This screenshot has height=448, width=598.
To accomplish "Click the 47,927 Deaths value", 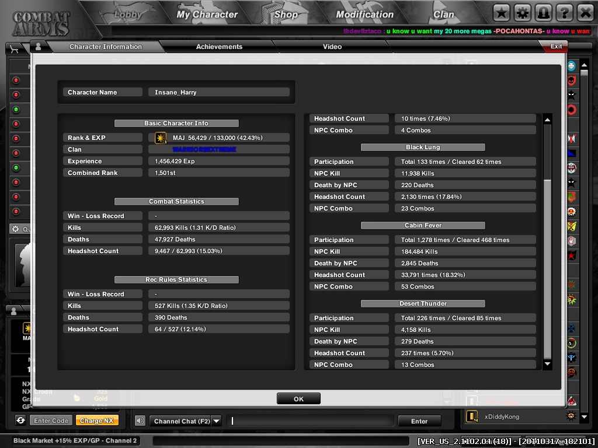I will (x=175, y=239).
